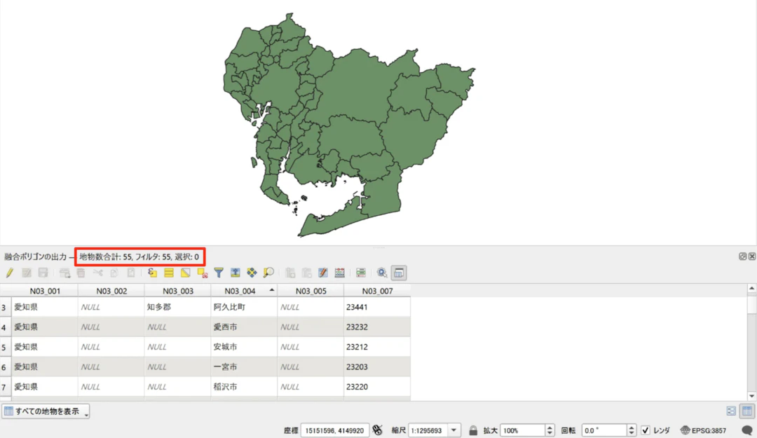Zoom map to the selected rows
This screenshot has height=438, width=757.
coord(268,273)
